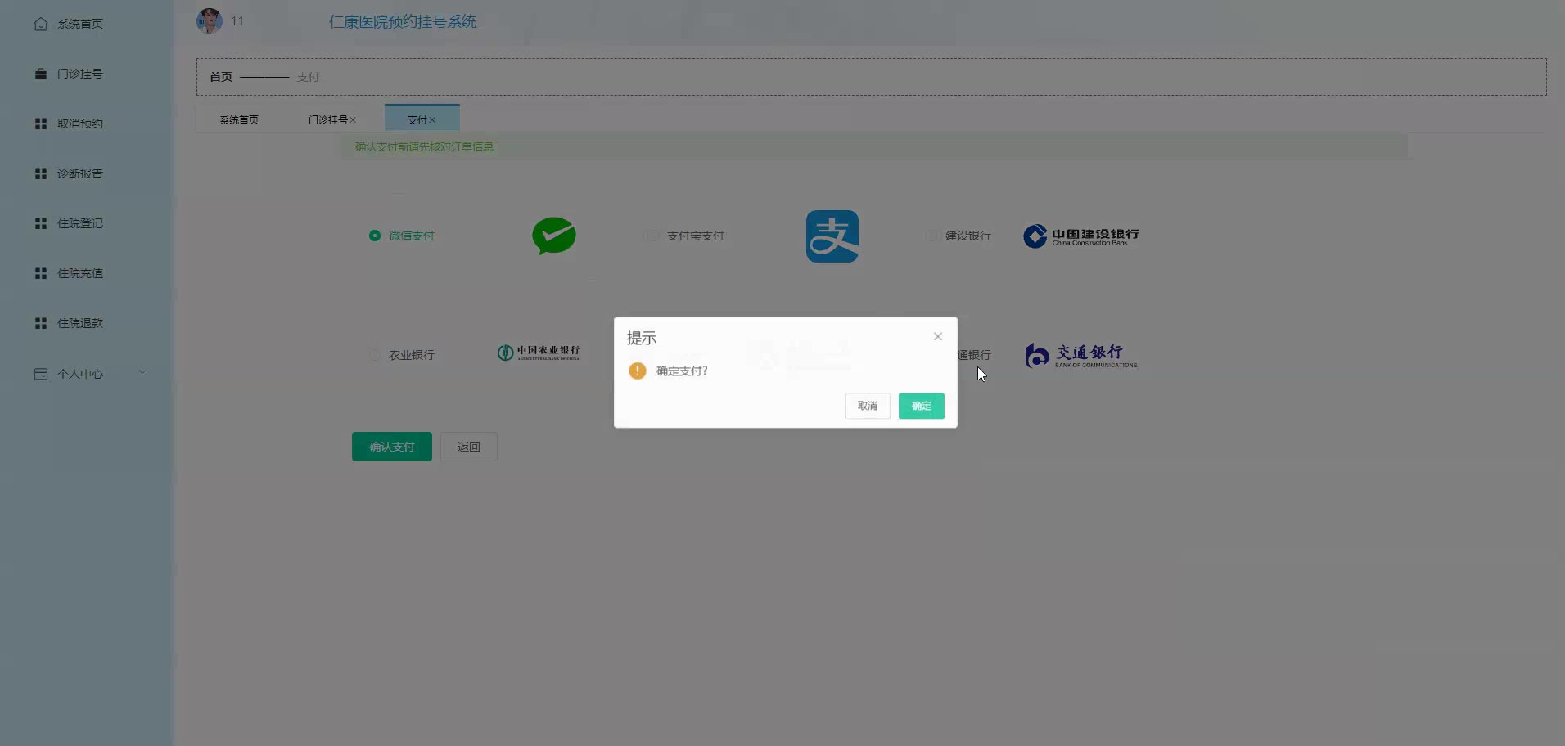The width and height of the screenshot is (1565, 746).
Task: Click the grid icon beside 住院登记
Action: (41, 223)
